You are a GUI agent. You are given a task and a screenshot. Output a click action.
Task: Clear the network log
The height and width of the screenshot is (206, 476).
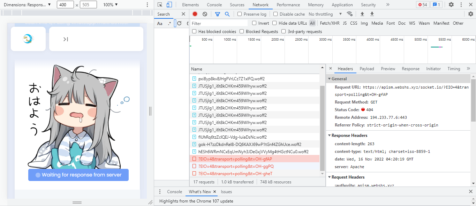click(205, 14)
